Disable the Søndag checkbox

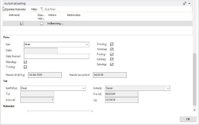112,64
